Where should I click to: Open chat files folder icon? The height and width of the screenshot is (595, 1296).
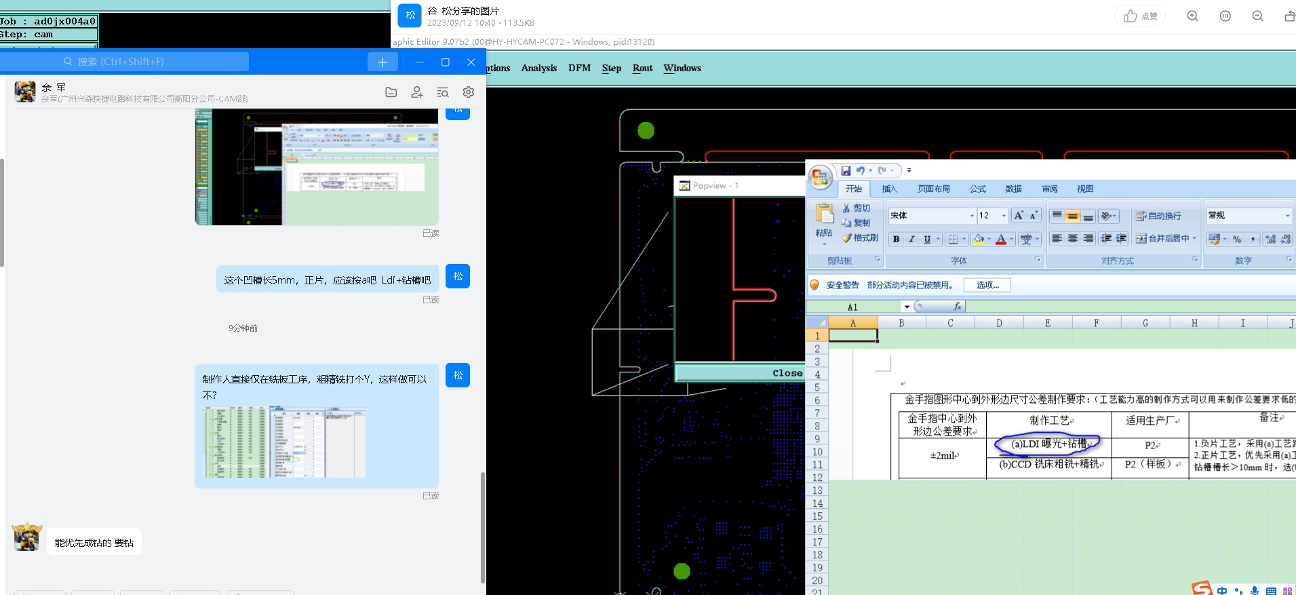(x=391, y=92)
